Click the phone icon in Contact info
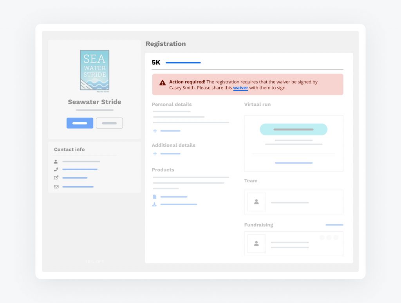The height and width of the screenshot is (303, 401). tap(56, 170)
